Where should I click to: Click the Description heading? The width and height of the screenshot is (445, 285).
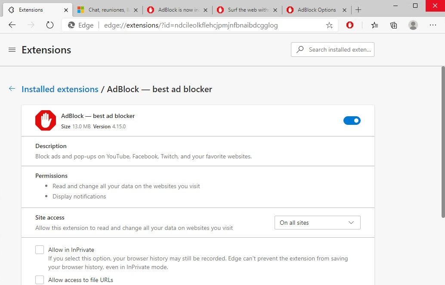click(x=51, y=146)
